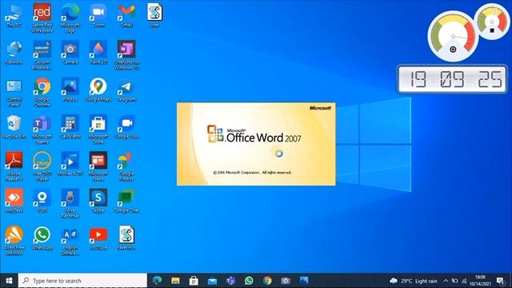This screenshot has height=288, width=512.
Task: Select the Microsoft Teams desktop shortcut
Action: pos(42,130)
